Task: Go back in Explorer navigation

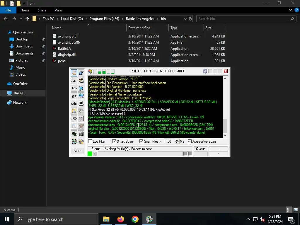Action: click(x=6, y=19)
